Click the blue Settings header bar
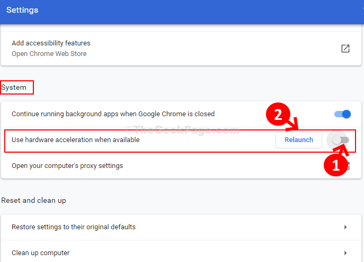Screen dimensions: 364x262 [182, 12]
